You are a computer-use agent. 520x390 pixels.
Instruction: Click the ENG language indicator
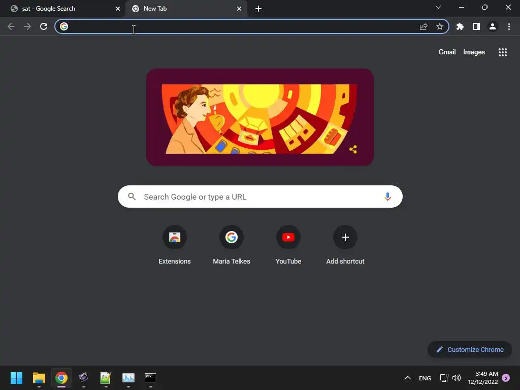[425, 378]
